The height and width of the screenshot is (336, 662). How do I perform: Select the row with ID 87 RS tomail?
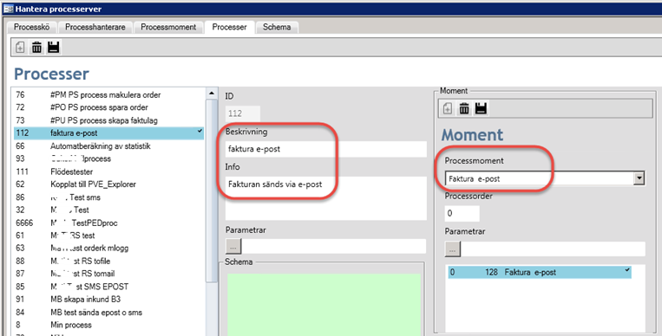click(109, 274)
